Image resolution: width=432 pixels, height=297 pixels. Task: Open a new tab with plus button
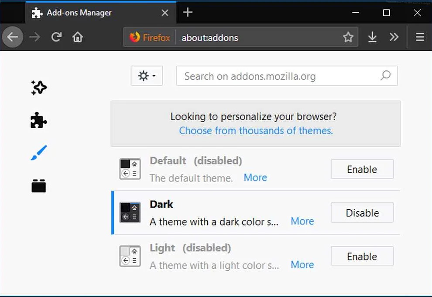click(x=188, y=13)
